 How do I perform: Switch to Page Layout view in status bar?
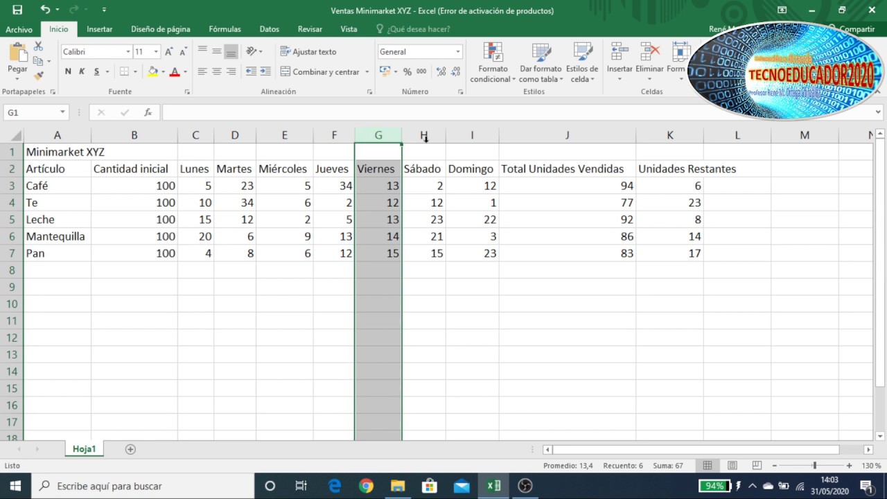(x=732, y=466)
